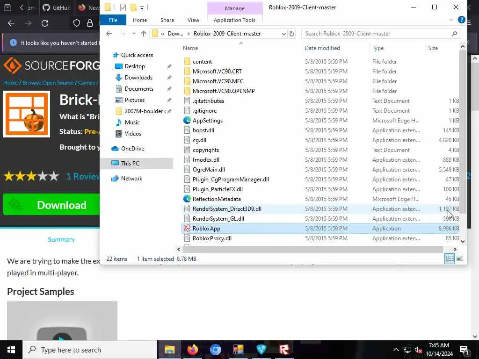The image size is (479, 359).
Task: Open Music in navigation pane
Action: (132, 122)
